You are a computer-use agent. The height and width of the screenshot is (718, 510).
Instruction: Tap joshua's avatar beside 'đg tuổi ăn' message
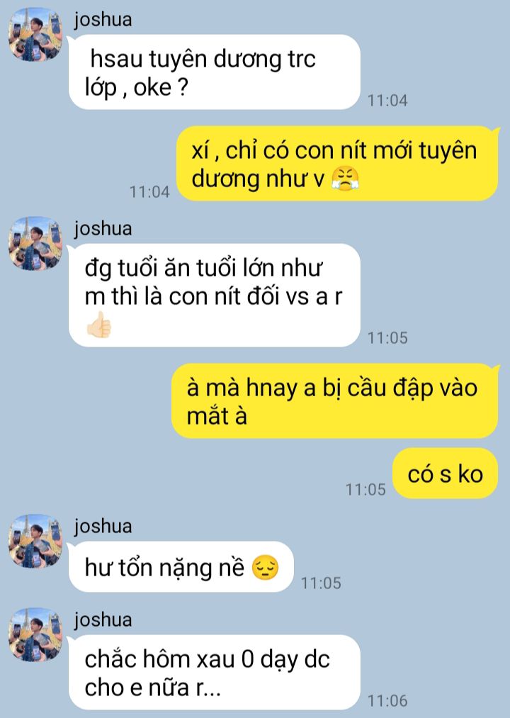click(x=35, y=244)
